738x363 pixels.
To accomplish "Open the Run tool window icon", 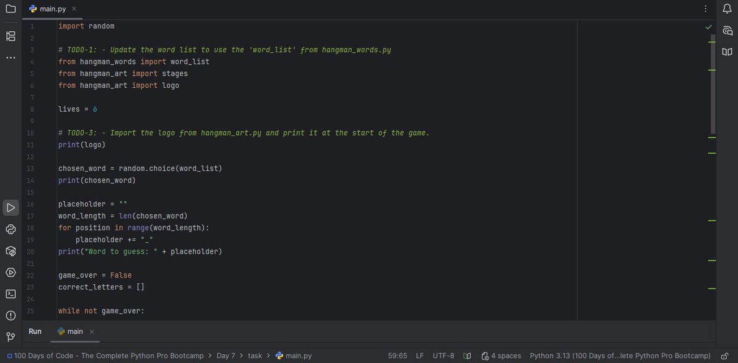I will (10, 208).
